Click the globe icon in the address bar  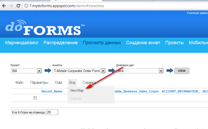[x=26, y=6]
